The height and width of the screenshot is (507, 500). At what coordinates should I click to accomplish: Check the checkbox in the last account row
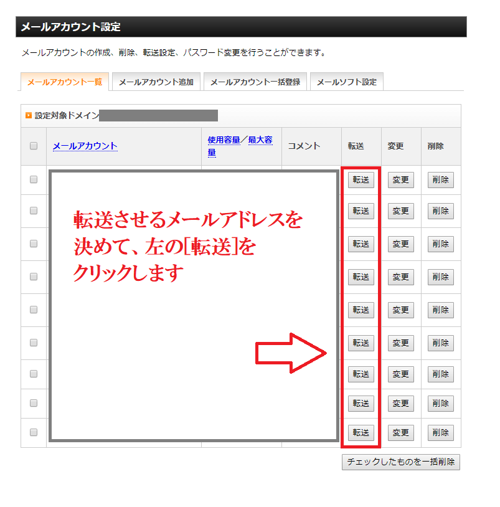point(34,432)
